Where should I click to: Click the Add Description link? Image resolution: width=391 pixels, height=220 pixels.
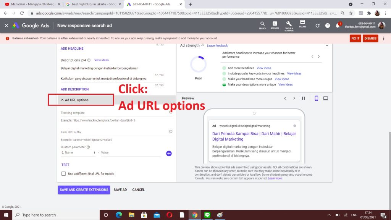(x=74, y=89)
